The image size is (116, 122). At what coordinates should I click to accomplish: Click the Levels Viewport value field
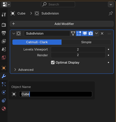click(x=78, y=49)
